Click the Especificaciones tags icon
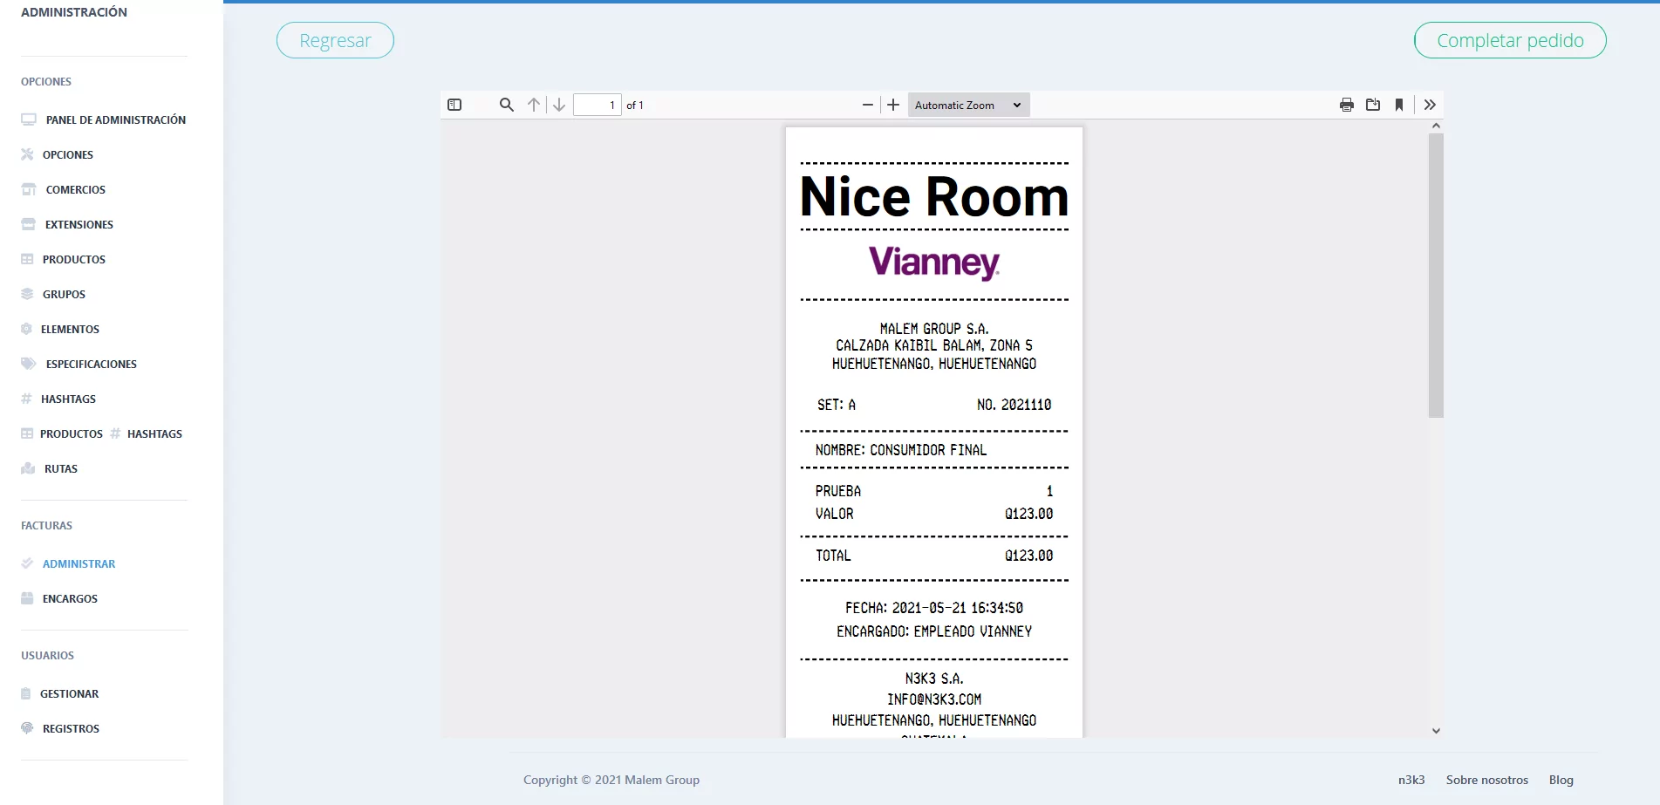Screen dimensions: 1660x805 [x=29, y=364]
